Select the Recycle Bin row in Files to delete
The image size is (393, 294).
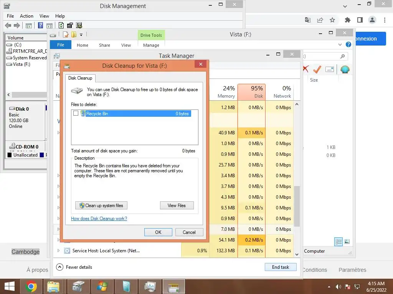coord(135,113)
